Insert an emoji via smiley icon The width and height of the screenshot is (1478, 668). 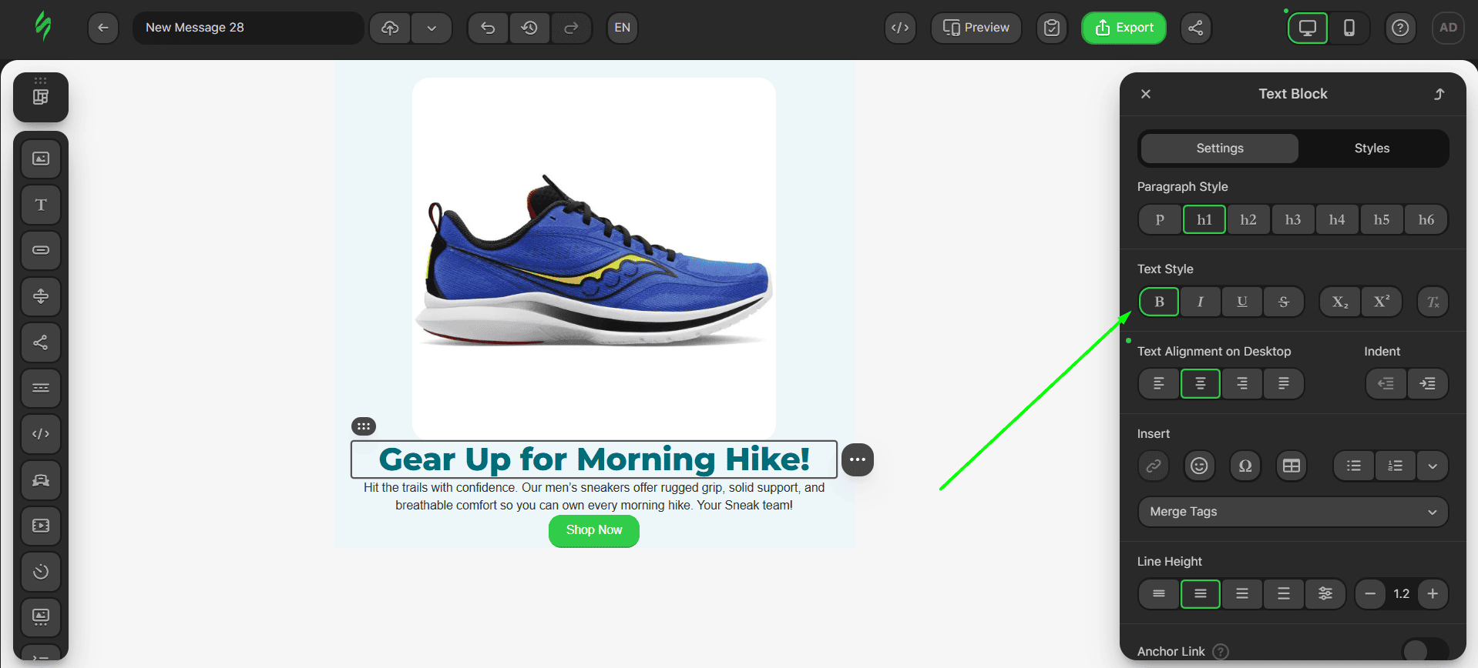click(x=1199, y=466)
